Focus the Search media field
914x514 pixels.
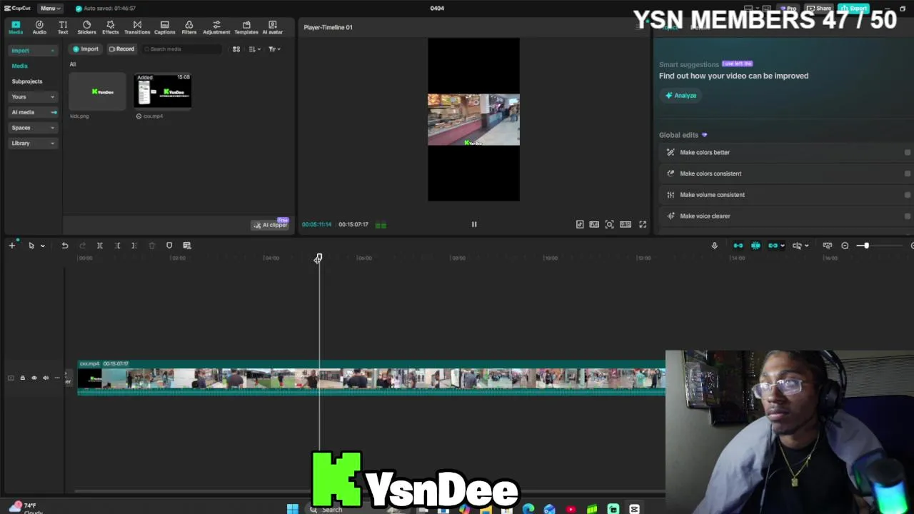(x=182, y=49)
